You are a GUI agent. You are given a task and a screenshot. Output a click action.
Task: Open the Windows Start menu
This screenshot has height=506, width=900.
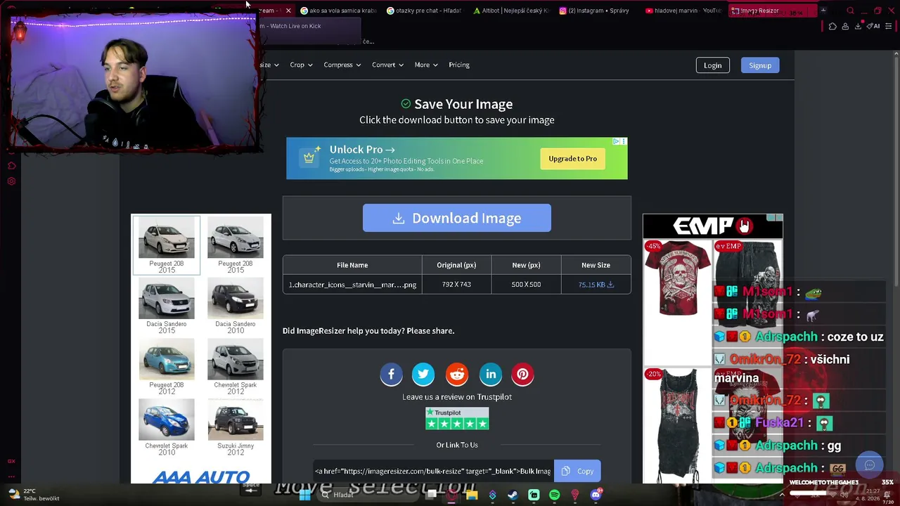tap(305, 495)
